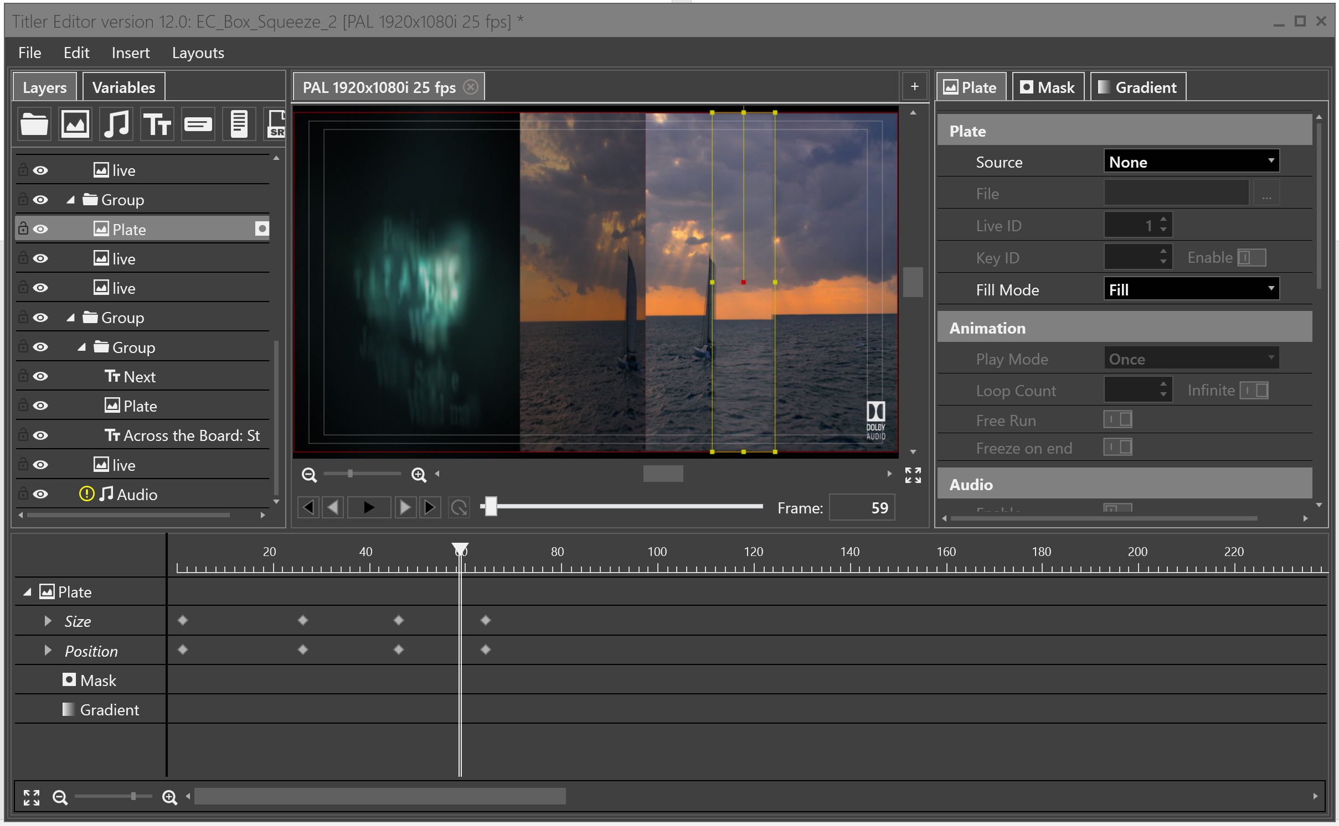Screen dimensions: 1339x826
Task: Switch to the Variables tab
Action: (x=123, y=87)
